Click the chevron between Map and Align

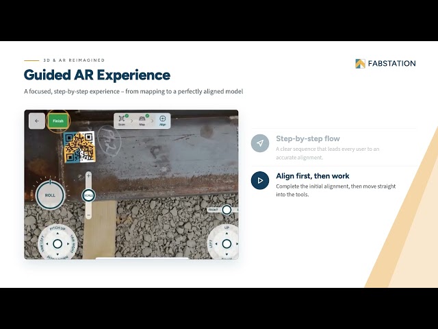153,121
